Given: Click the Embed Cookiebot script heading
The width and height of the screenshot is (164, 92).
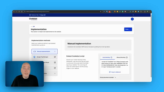Looking at the screenshot, I should [75, 56].
